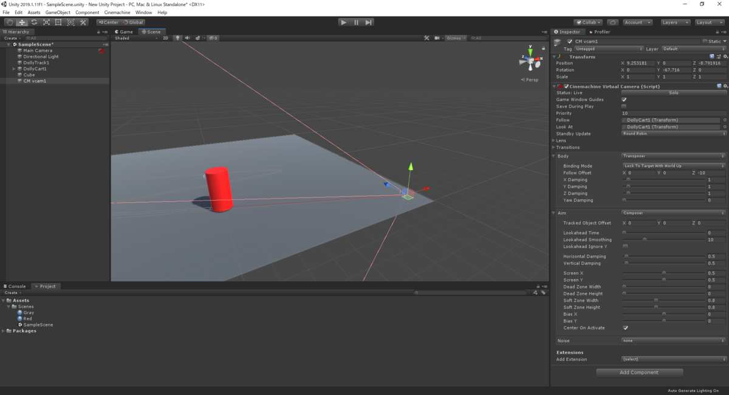Click Cinemachine brain icon next to Main Camera
This screenshot has width=729, height=395.
[x=101, y=50]
